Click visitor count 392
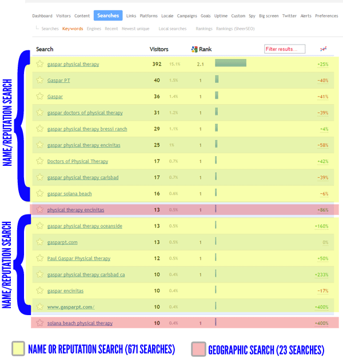The image size is (343, 358). [157, 64]
